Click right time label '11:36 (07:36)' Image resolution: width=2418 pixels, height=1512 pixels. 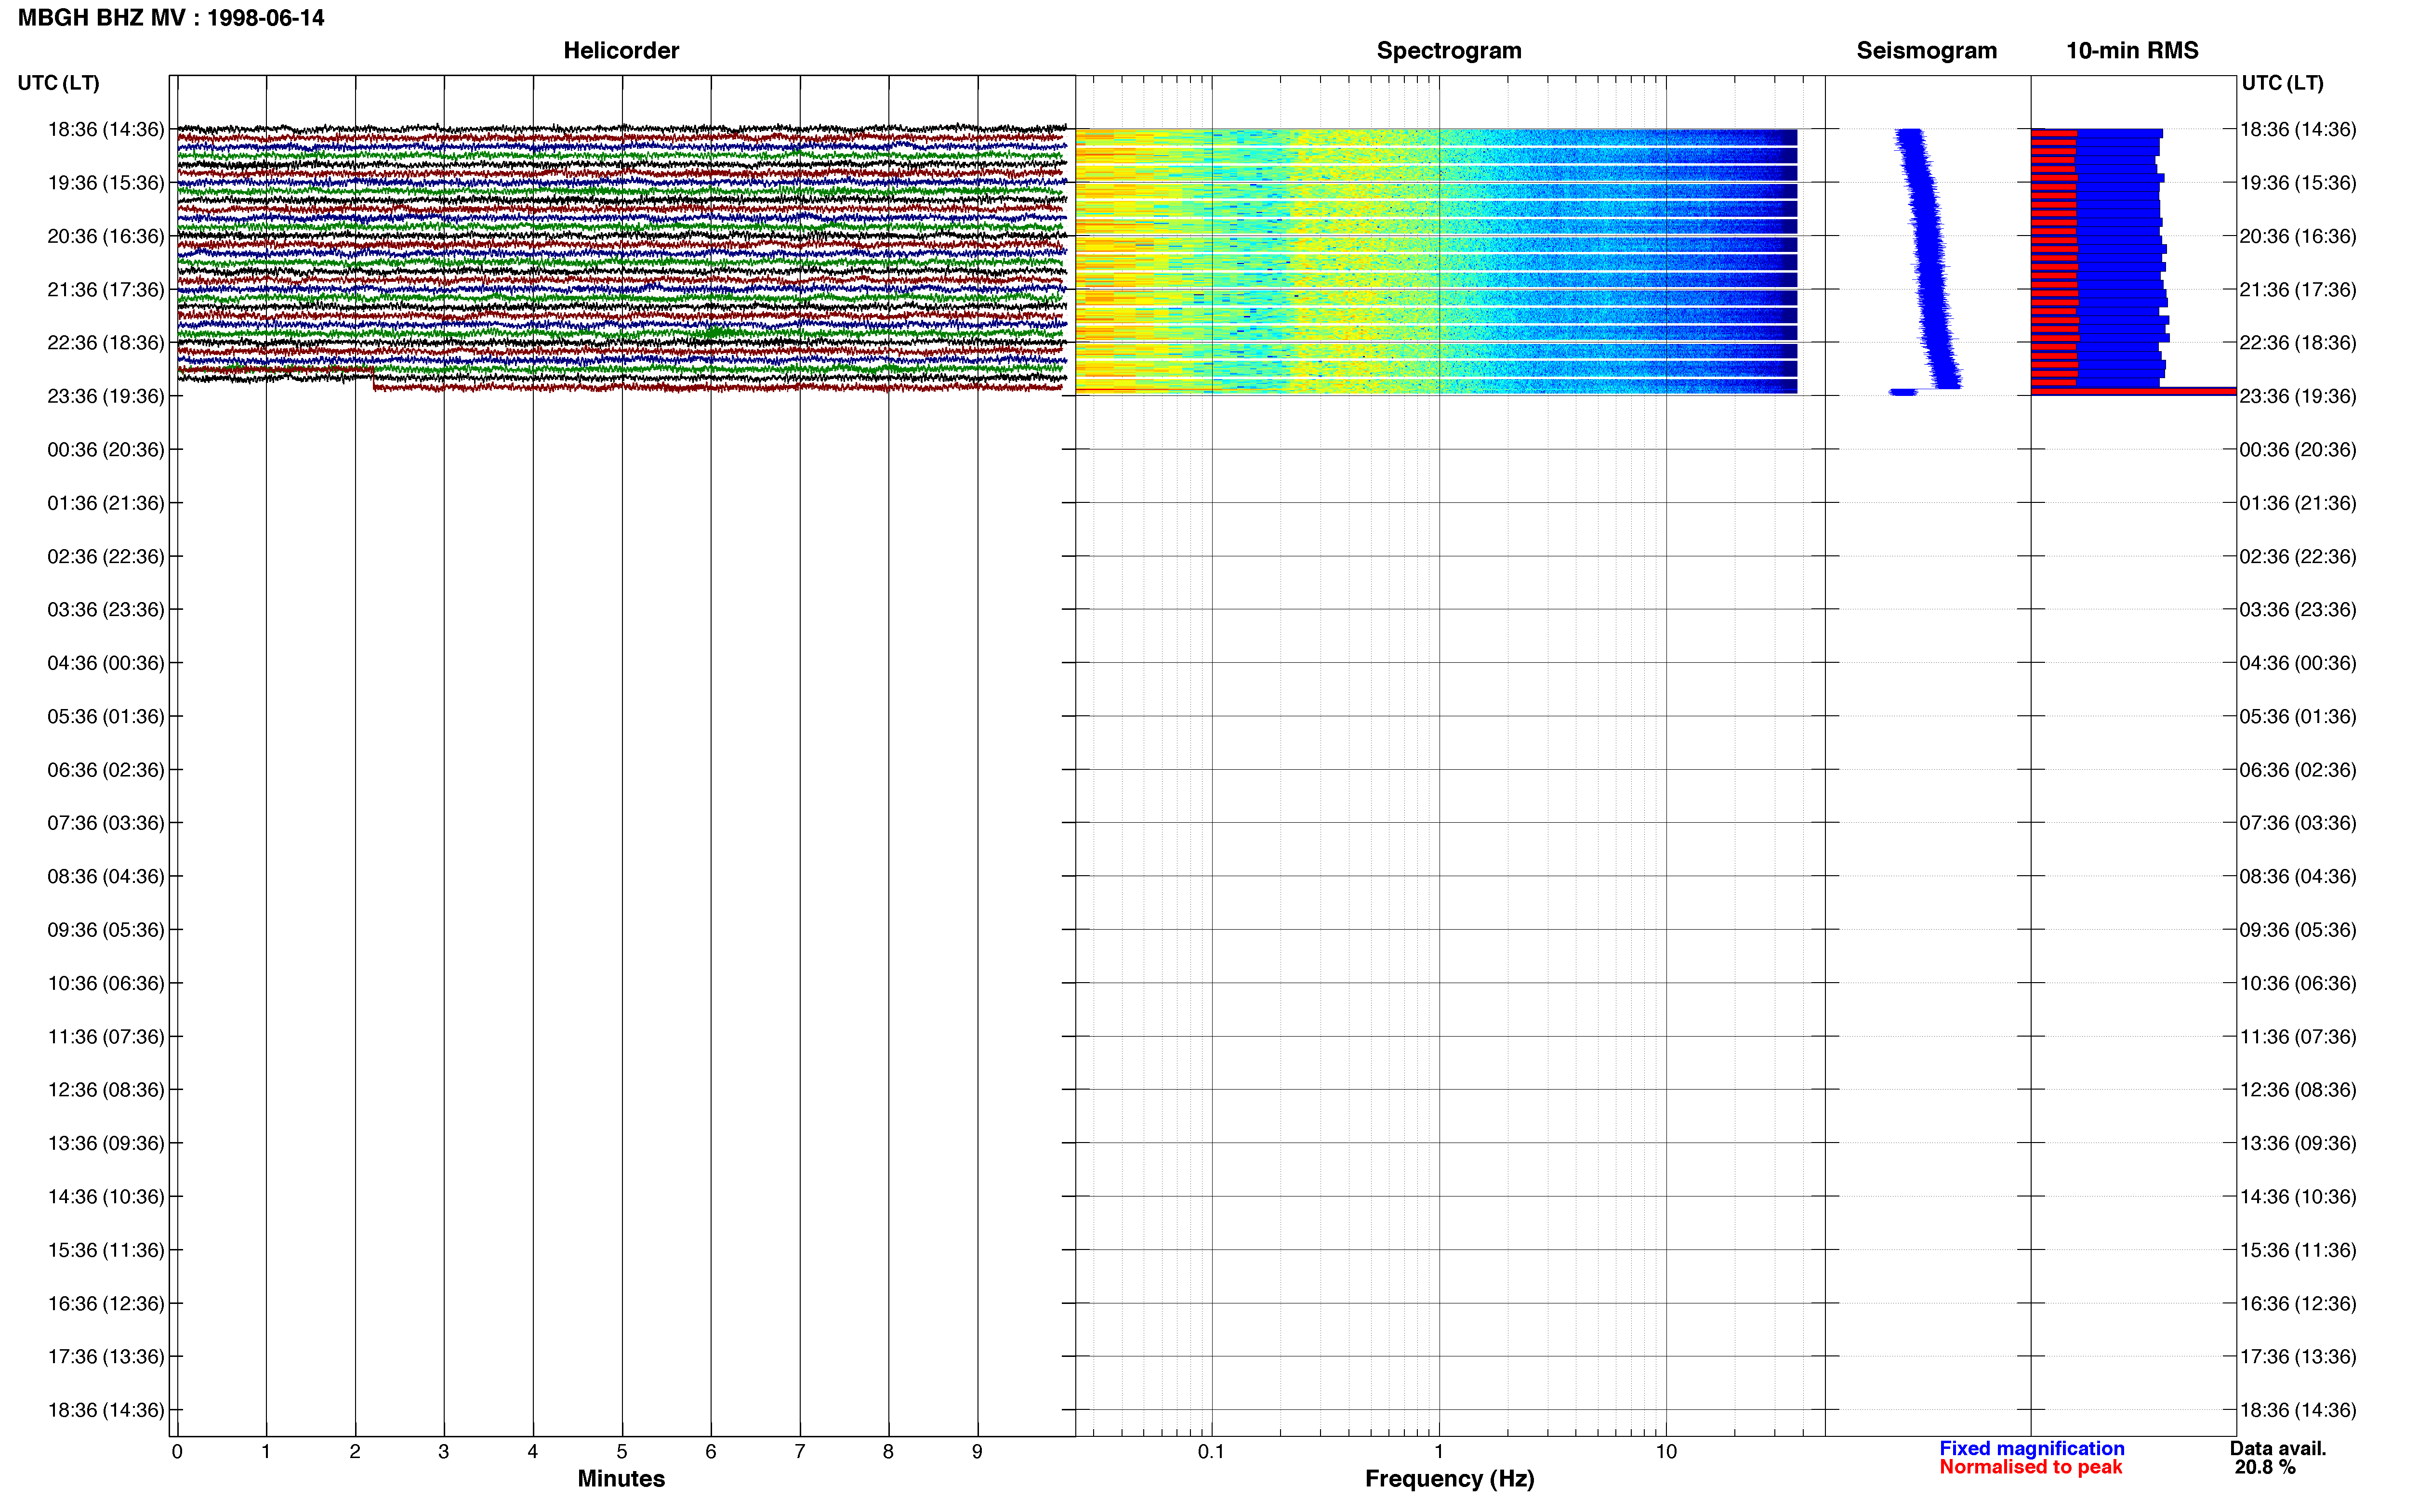(x=2298, y=1037)
